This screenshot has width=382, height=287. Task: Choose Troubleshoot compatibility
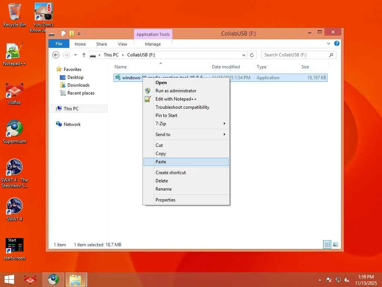point(186,107)
